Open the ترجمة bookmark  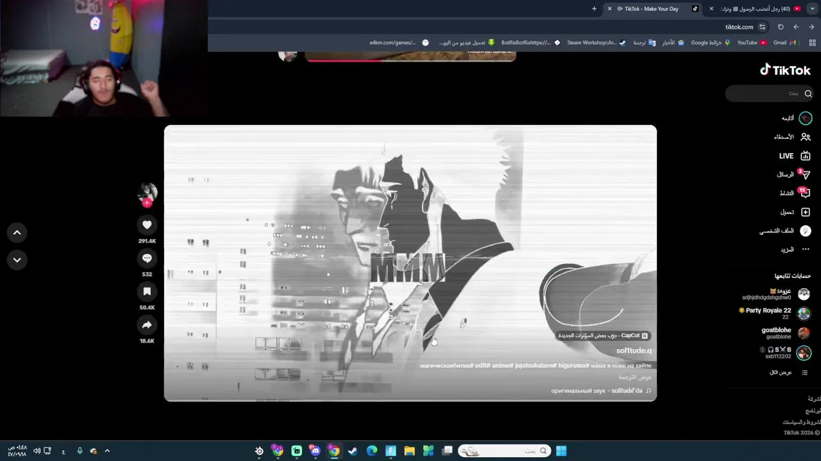tap(644, 43)
